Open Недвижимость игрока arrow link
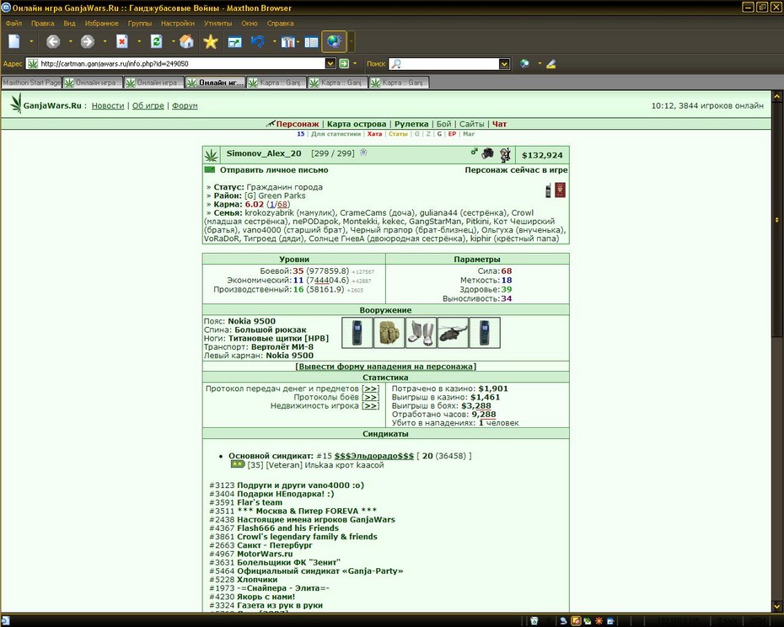This screenshot has height=627, width=784. (x=370, y=405)
